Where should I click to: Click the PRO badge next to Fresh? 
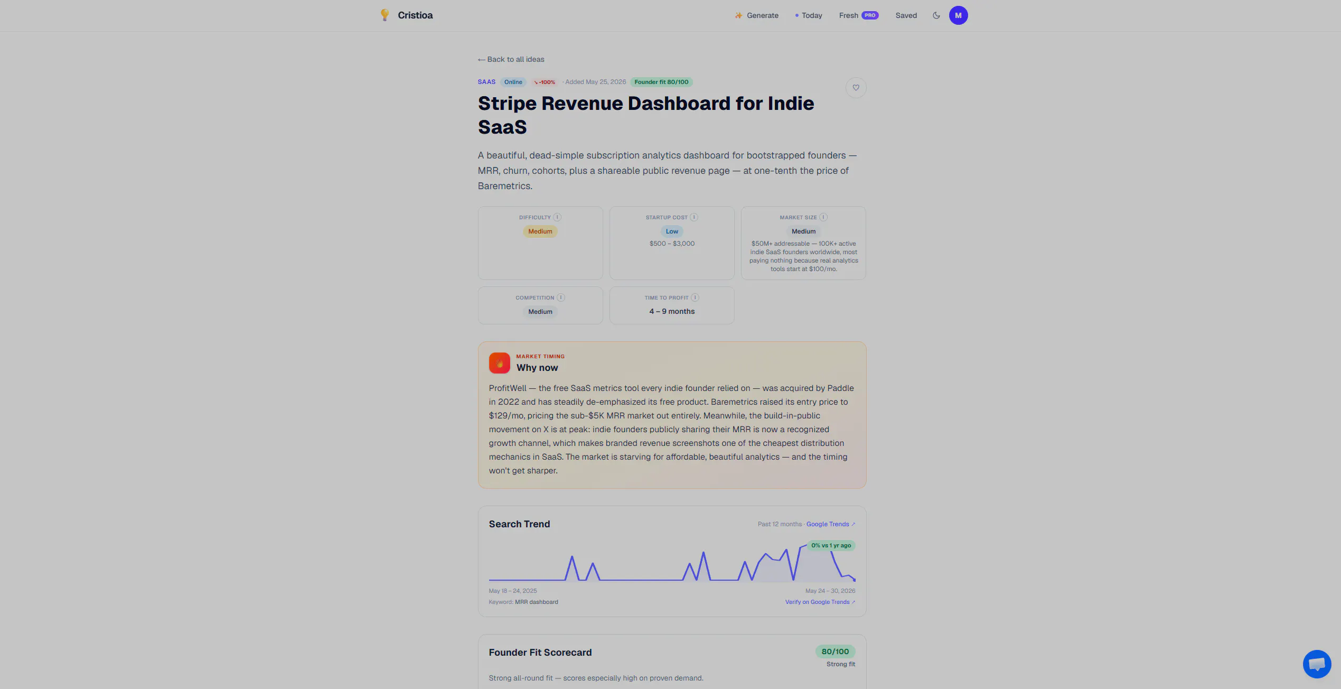tap(869, 15)
